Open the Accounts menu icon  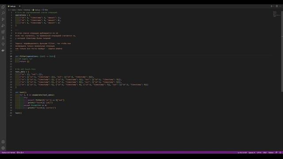[3, 142]
